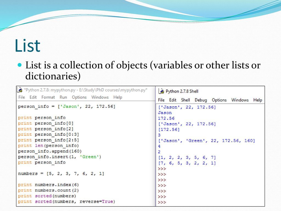The width and height of the screenshot is (281, 211).
Task: Click the line 'numbers = [5, 2, 3, 7, 6, 2, 1]'
Action: tap(61, 174)
